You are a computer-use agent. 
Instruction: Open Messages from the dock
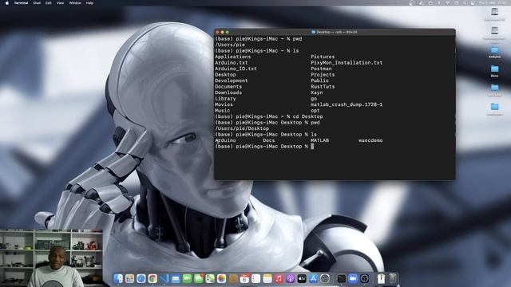coord(199,278)
